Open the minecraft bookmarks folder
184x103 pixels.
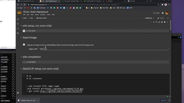95,8
